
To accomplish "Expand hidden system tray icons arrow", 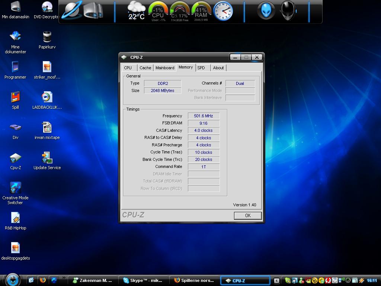I will (276, 281).
